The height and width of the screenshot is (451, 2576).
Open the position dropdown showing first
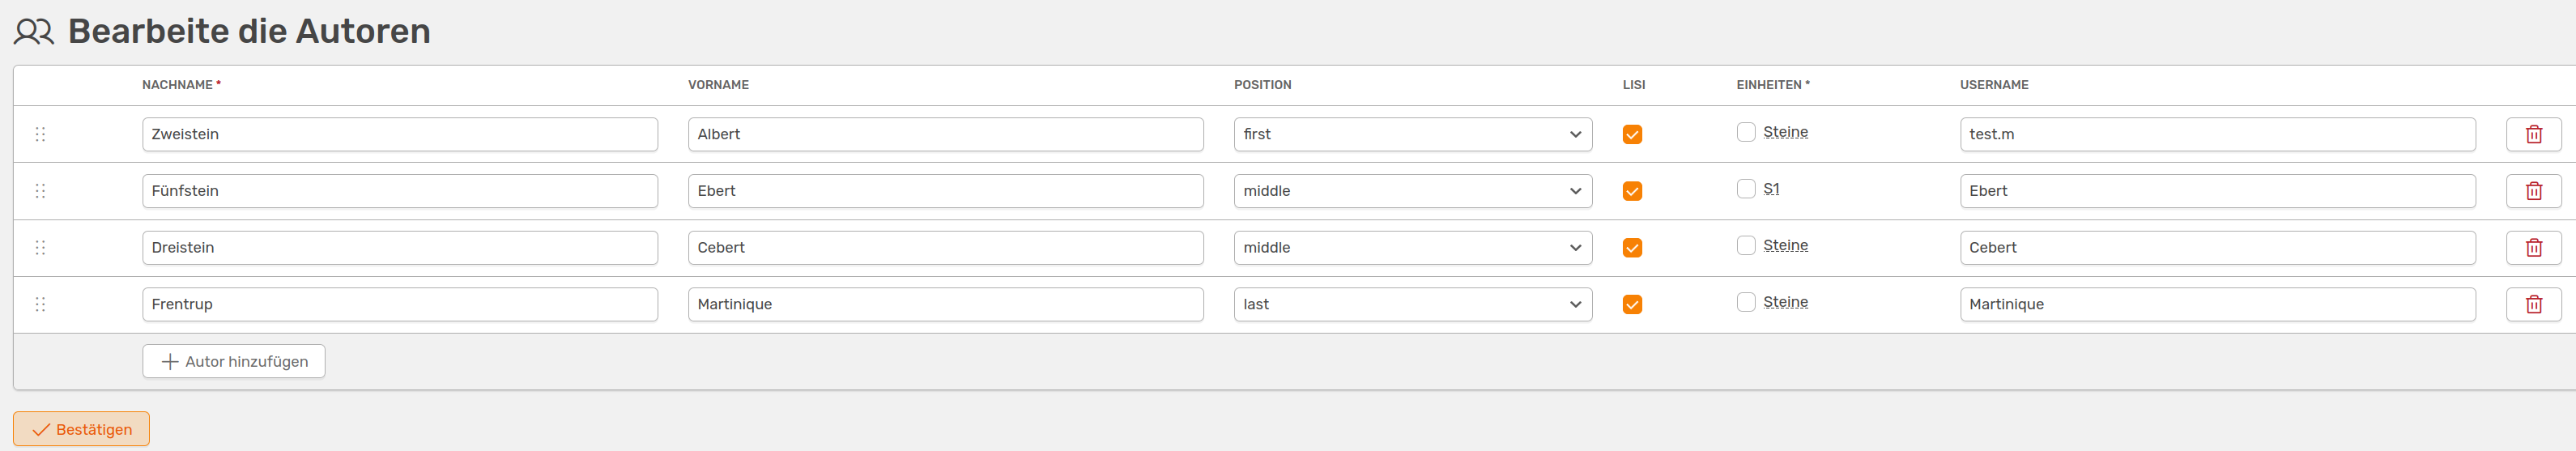tap(1413, 134)
